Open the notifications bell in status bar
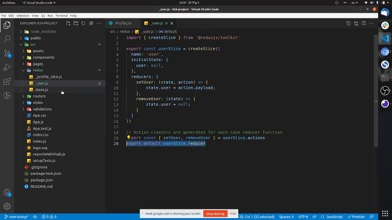Screen dimensions: 392x220 pyautogui.click(x=372, y=217)
